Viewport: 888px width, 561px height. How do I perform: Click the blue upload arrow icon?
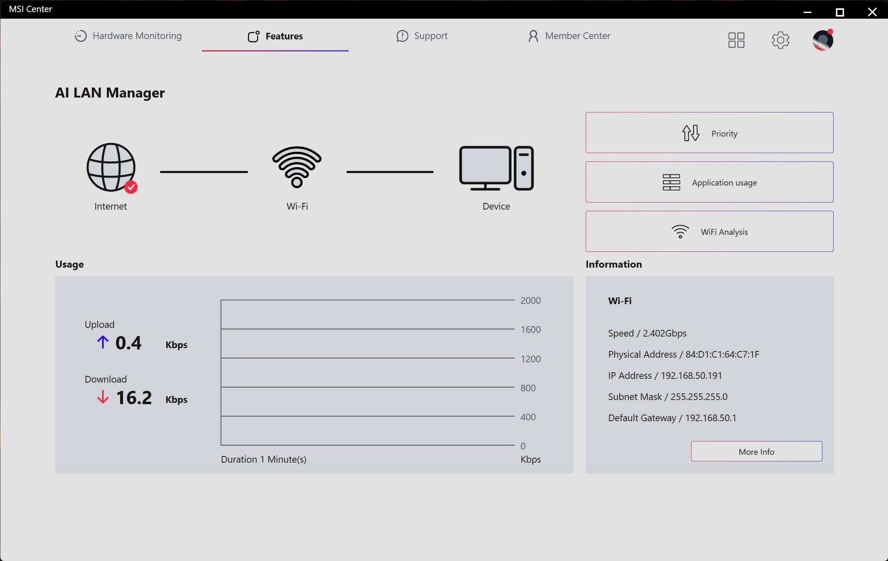point(103,342)
